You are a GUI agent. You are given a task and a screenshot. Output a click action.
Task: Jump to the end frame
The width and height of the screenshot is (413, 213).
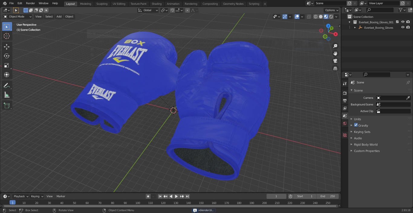point(187,196)
